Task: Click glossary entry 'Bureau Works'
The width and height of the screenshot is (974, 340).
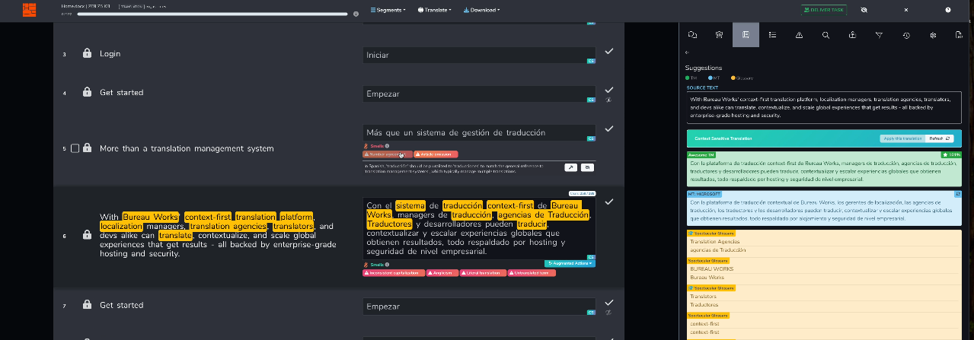Action: (x=705, y=278)
